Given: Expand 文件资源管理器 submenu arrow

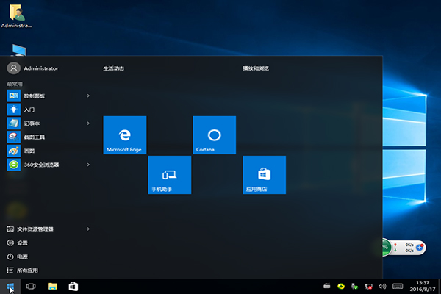Looking at the screenshot, I should [x=88, y=229].
